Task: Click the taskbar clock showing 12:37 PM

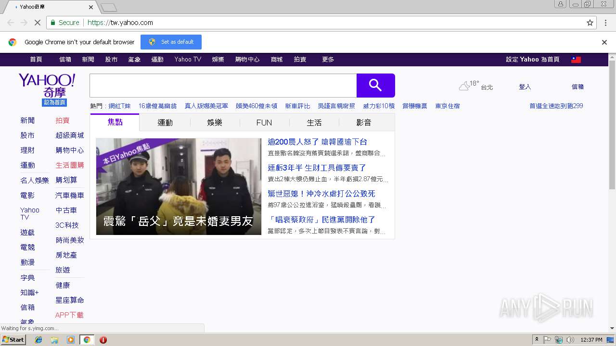Action: click(591, 340)
